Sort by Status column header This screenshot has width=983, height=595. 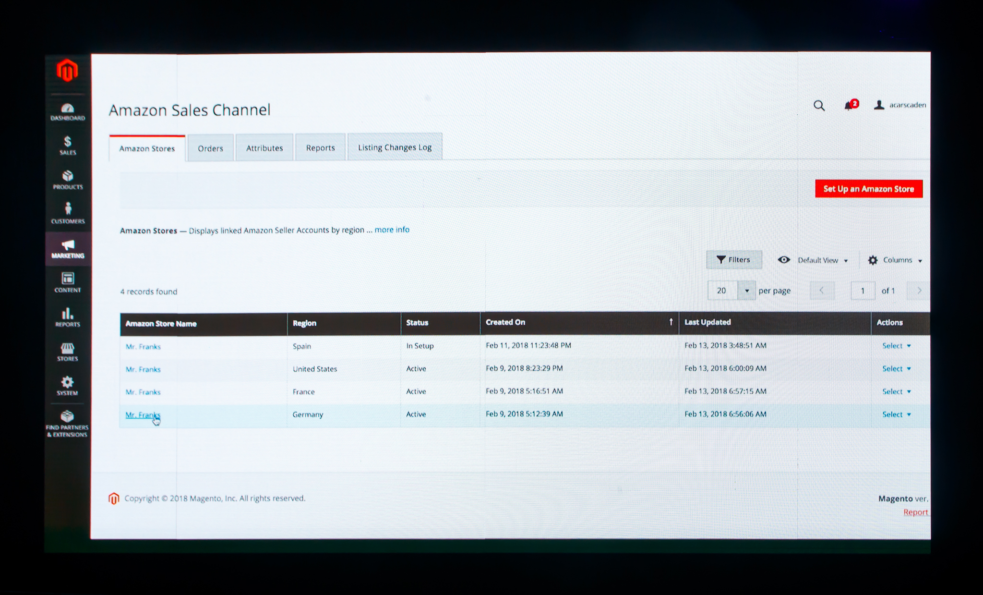tap(441, 323)
